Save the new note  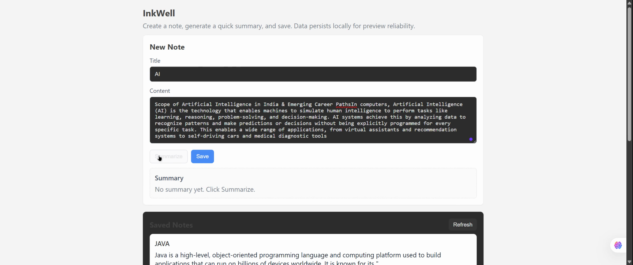point(202,157)
